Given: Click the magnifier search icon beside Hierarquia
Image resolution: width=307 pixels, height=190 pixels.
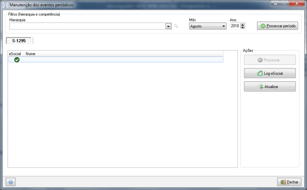Looking at the screenshot, I should click(x=176, y=26).
